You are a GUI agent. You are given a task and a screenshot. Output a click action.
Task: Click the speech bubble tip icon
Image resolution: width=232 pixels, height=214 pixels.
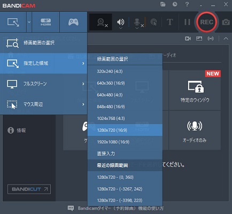(x=71, y=208)
